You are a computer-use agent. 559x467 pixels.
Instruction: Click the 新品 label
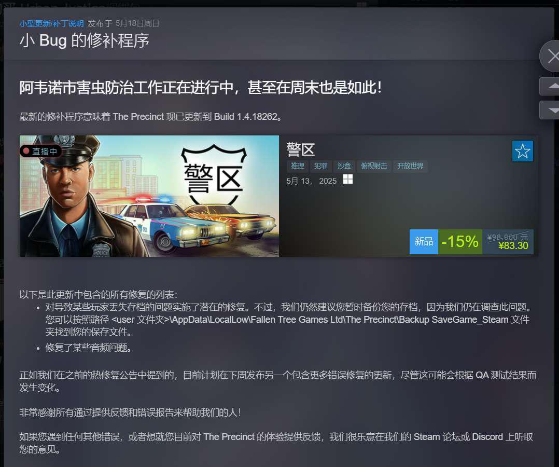pyautogui.click(x=424, y=241)
